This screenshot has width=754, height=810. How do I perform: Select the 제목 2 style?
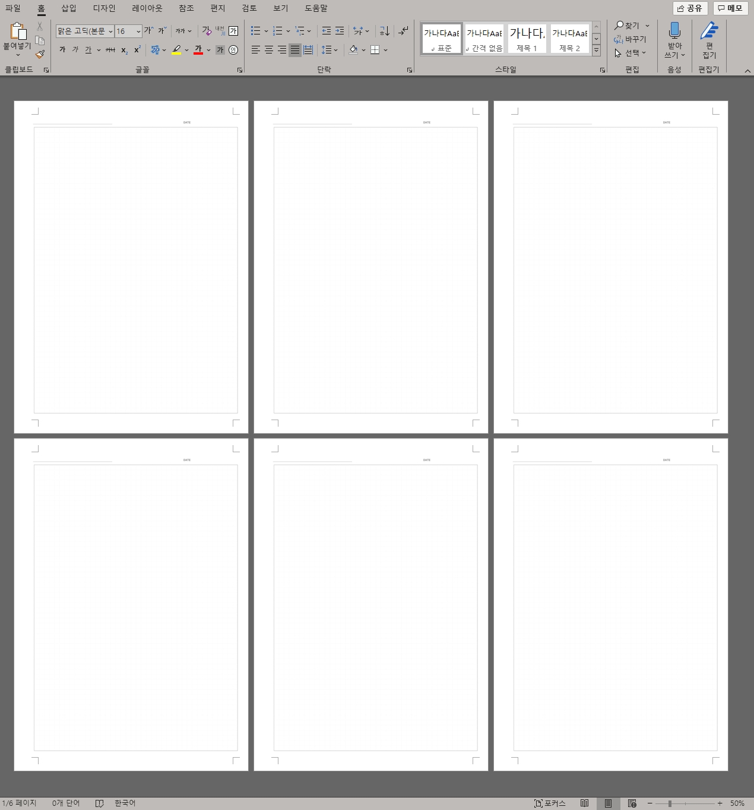(x=570, y=39)
